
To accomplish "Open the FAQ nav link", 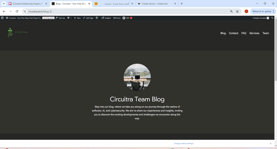I will pyautogui.click(x=244, y=33).
